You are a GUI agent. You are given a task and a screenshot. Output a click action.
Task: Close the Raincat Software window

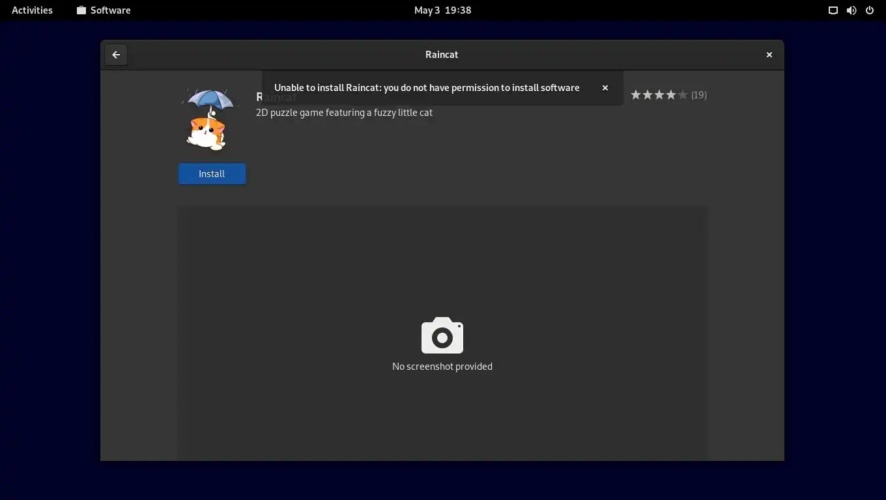(769, 55)
